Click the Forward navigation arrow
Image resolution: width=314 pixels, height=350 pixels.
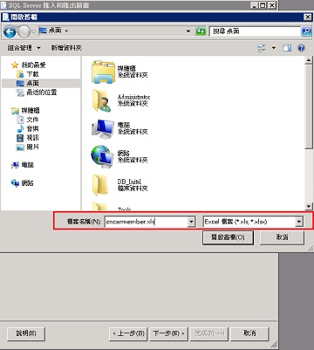click(24, 31)
